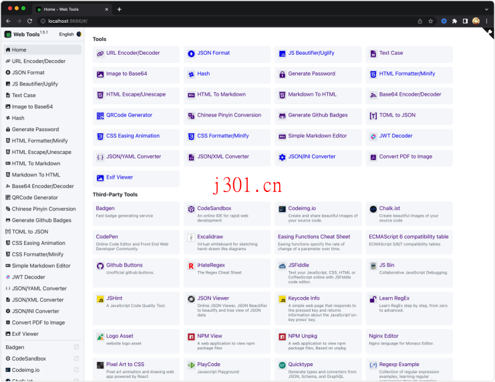Viewport: 495px width, 382px height.
Task: Select JWT Decoder in the sidebar
Action: click(42, 277)
